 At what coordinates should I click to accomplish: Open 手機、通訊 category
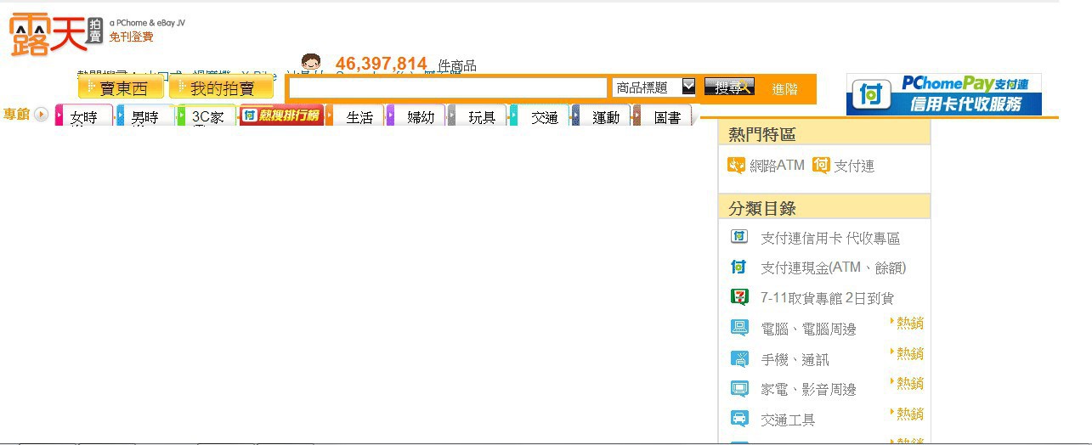[x=795, y=359]
